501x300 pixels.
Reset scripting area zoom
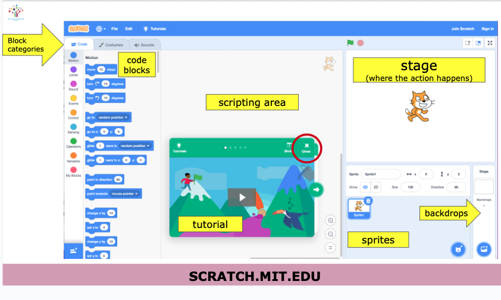tap(330, 248)
